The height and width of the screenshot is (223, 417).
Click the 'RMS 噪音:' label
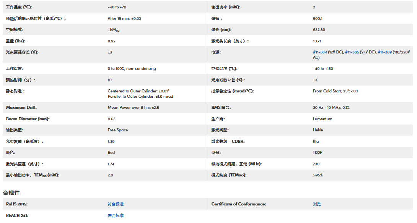pyautogui.click(x=221, y=108)
